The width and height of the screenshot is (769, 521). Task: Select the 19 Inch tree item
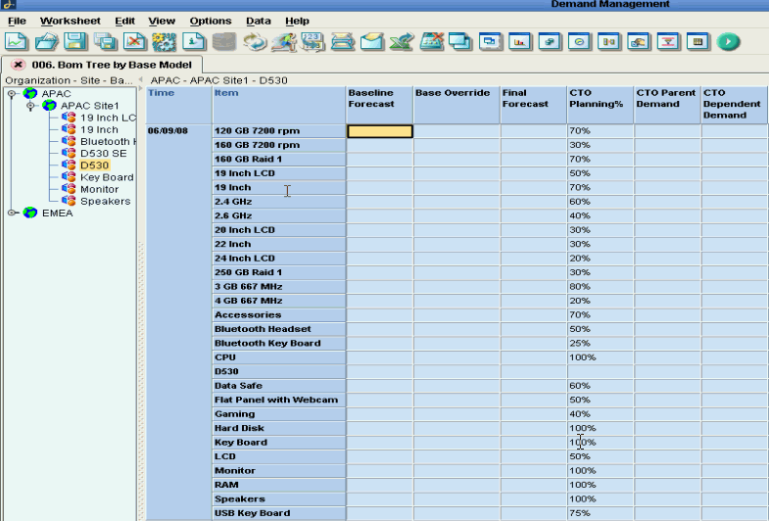[x=99, y=129]
